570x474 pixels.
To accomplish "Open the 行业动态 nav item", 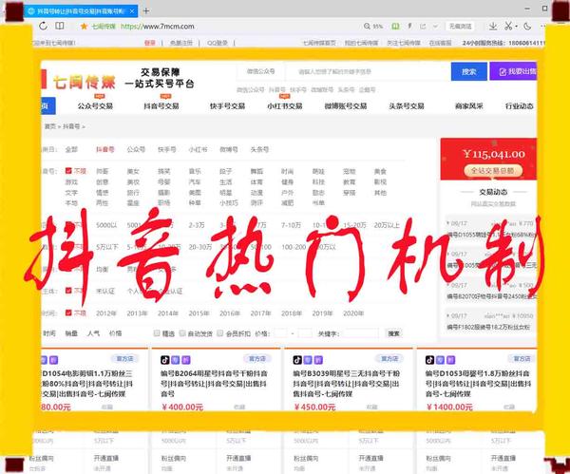I will coord(520,105).
